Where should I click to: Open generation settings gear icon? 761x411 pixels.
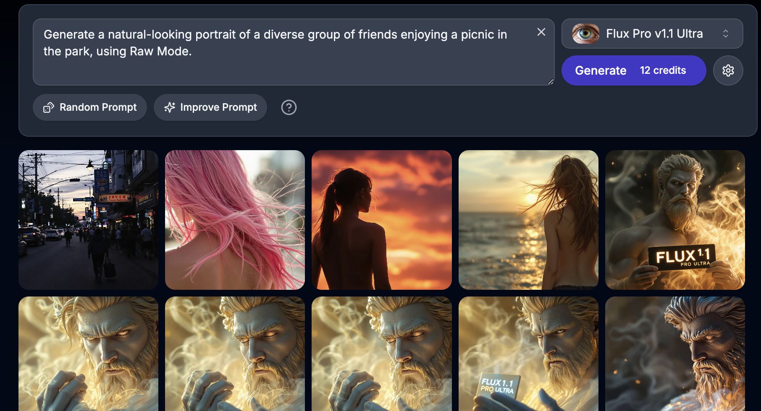pyautogui.click(x=728, y=70)
